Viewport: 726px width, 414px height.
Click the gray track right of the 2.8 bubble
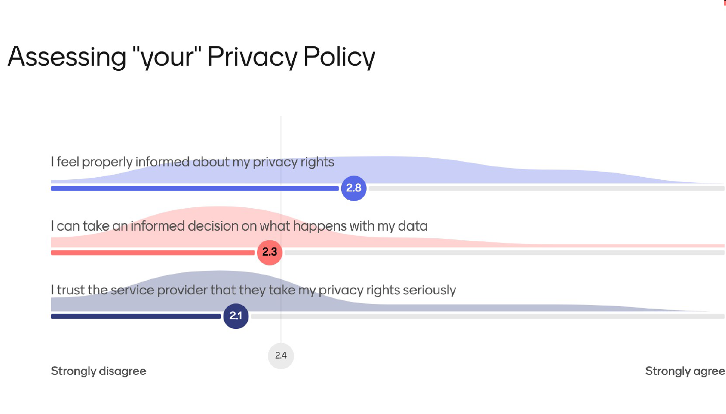(x=546, y=188)
